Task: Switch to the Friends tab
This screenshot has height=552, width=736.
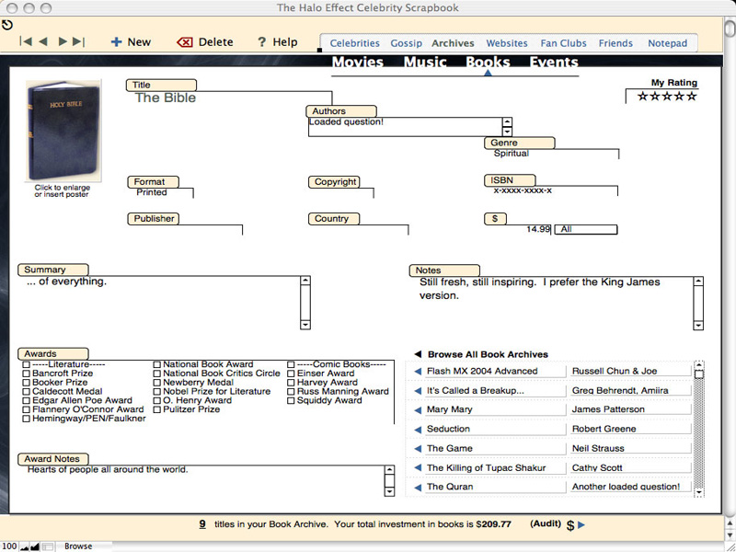Action: pyautogui.click(x=615, y=43)
